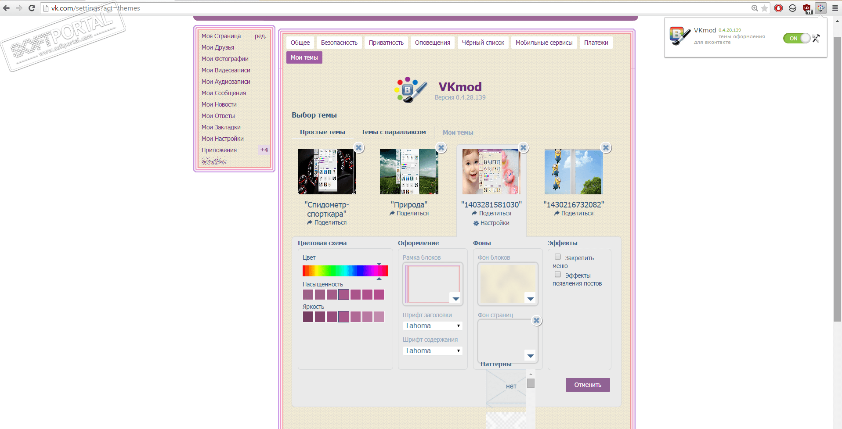Toggle the VKmod ON switch off
Viewport: 842px width, 429px height.
point(796,38)
